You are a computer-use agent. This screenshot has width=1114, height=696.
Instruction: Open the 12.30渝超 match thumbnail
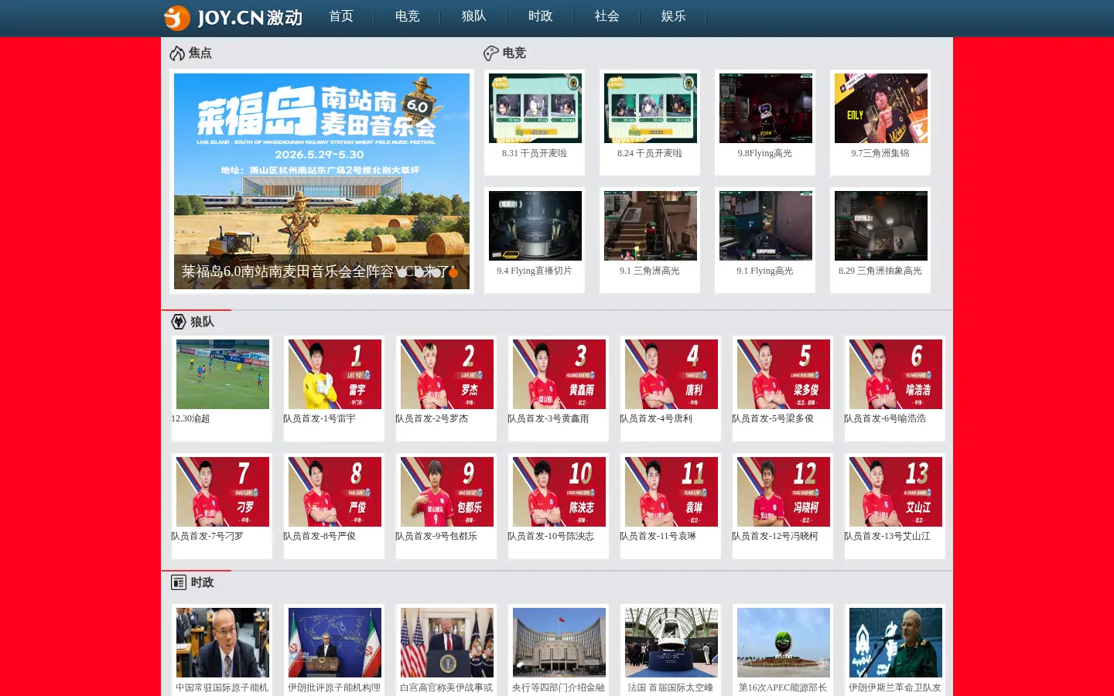(223, 374)
